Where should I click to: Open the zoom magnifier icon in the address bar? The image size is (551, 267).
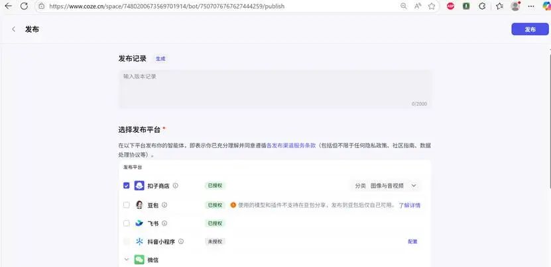point(404,6)
